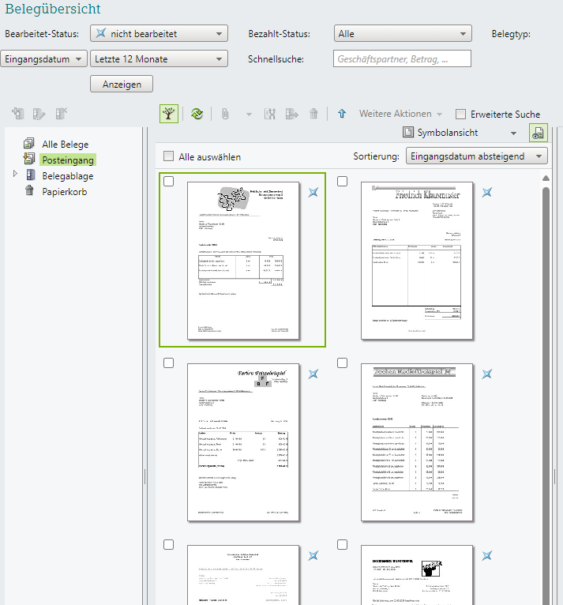
Task: Click the vertical scrollbar of receipt list
Action: pos(545,355)
